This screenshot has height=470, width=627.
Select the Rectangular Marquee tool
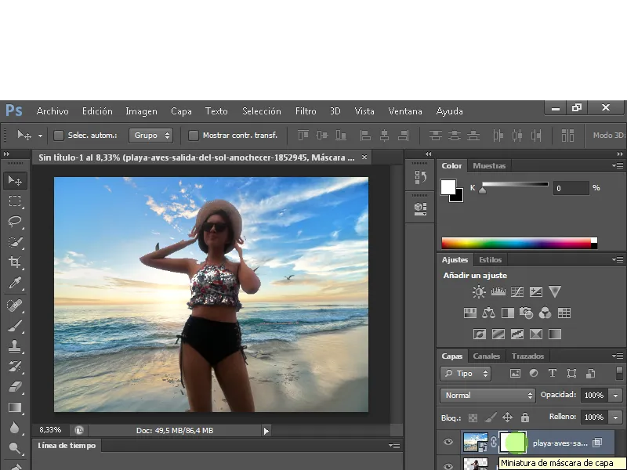15,201
